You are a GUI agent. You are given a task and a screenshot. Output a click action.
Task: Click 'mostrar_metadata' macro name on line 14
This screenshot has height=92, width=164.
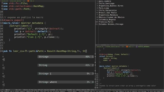click(32, 23)
